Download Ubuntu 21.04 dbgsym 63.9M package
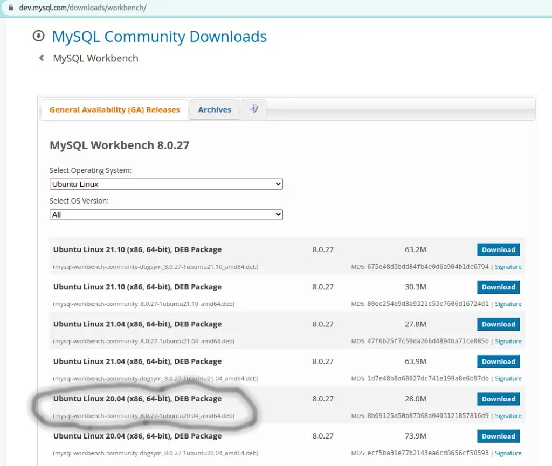552x466 pixels. coord(498,361)
